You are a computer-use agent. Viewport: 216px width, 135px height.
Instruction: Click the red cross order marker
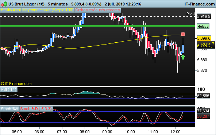[x=183, y=34]
